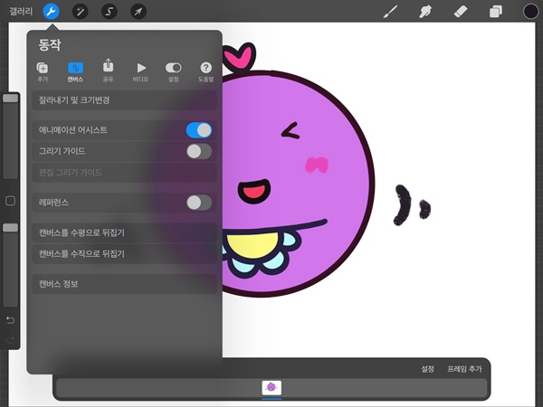Turn off 애니메이션 어시스트 toggle
Screen dimensions: 543x407
click(x=199, y=130)
